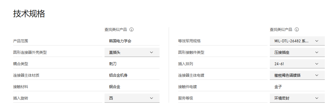Screen dimensions: 332x109
Task: Expand the 压接插座 contact type dropdown
Action: point(297,52)
